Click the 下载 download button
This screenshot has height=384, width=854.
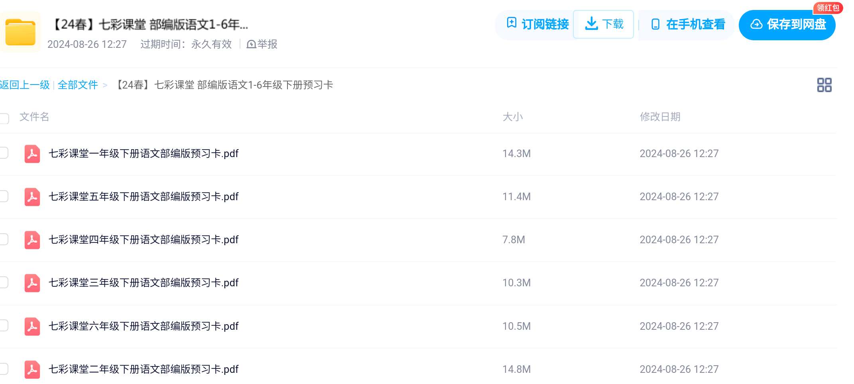tap(603, 24)
